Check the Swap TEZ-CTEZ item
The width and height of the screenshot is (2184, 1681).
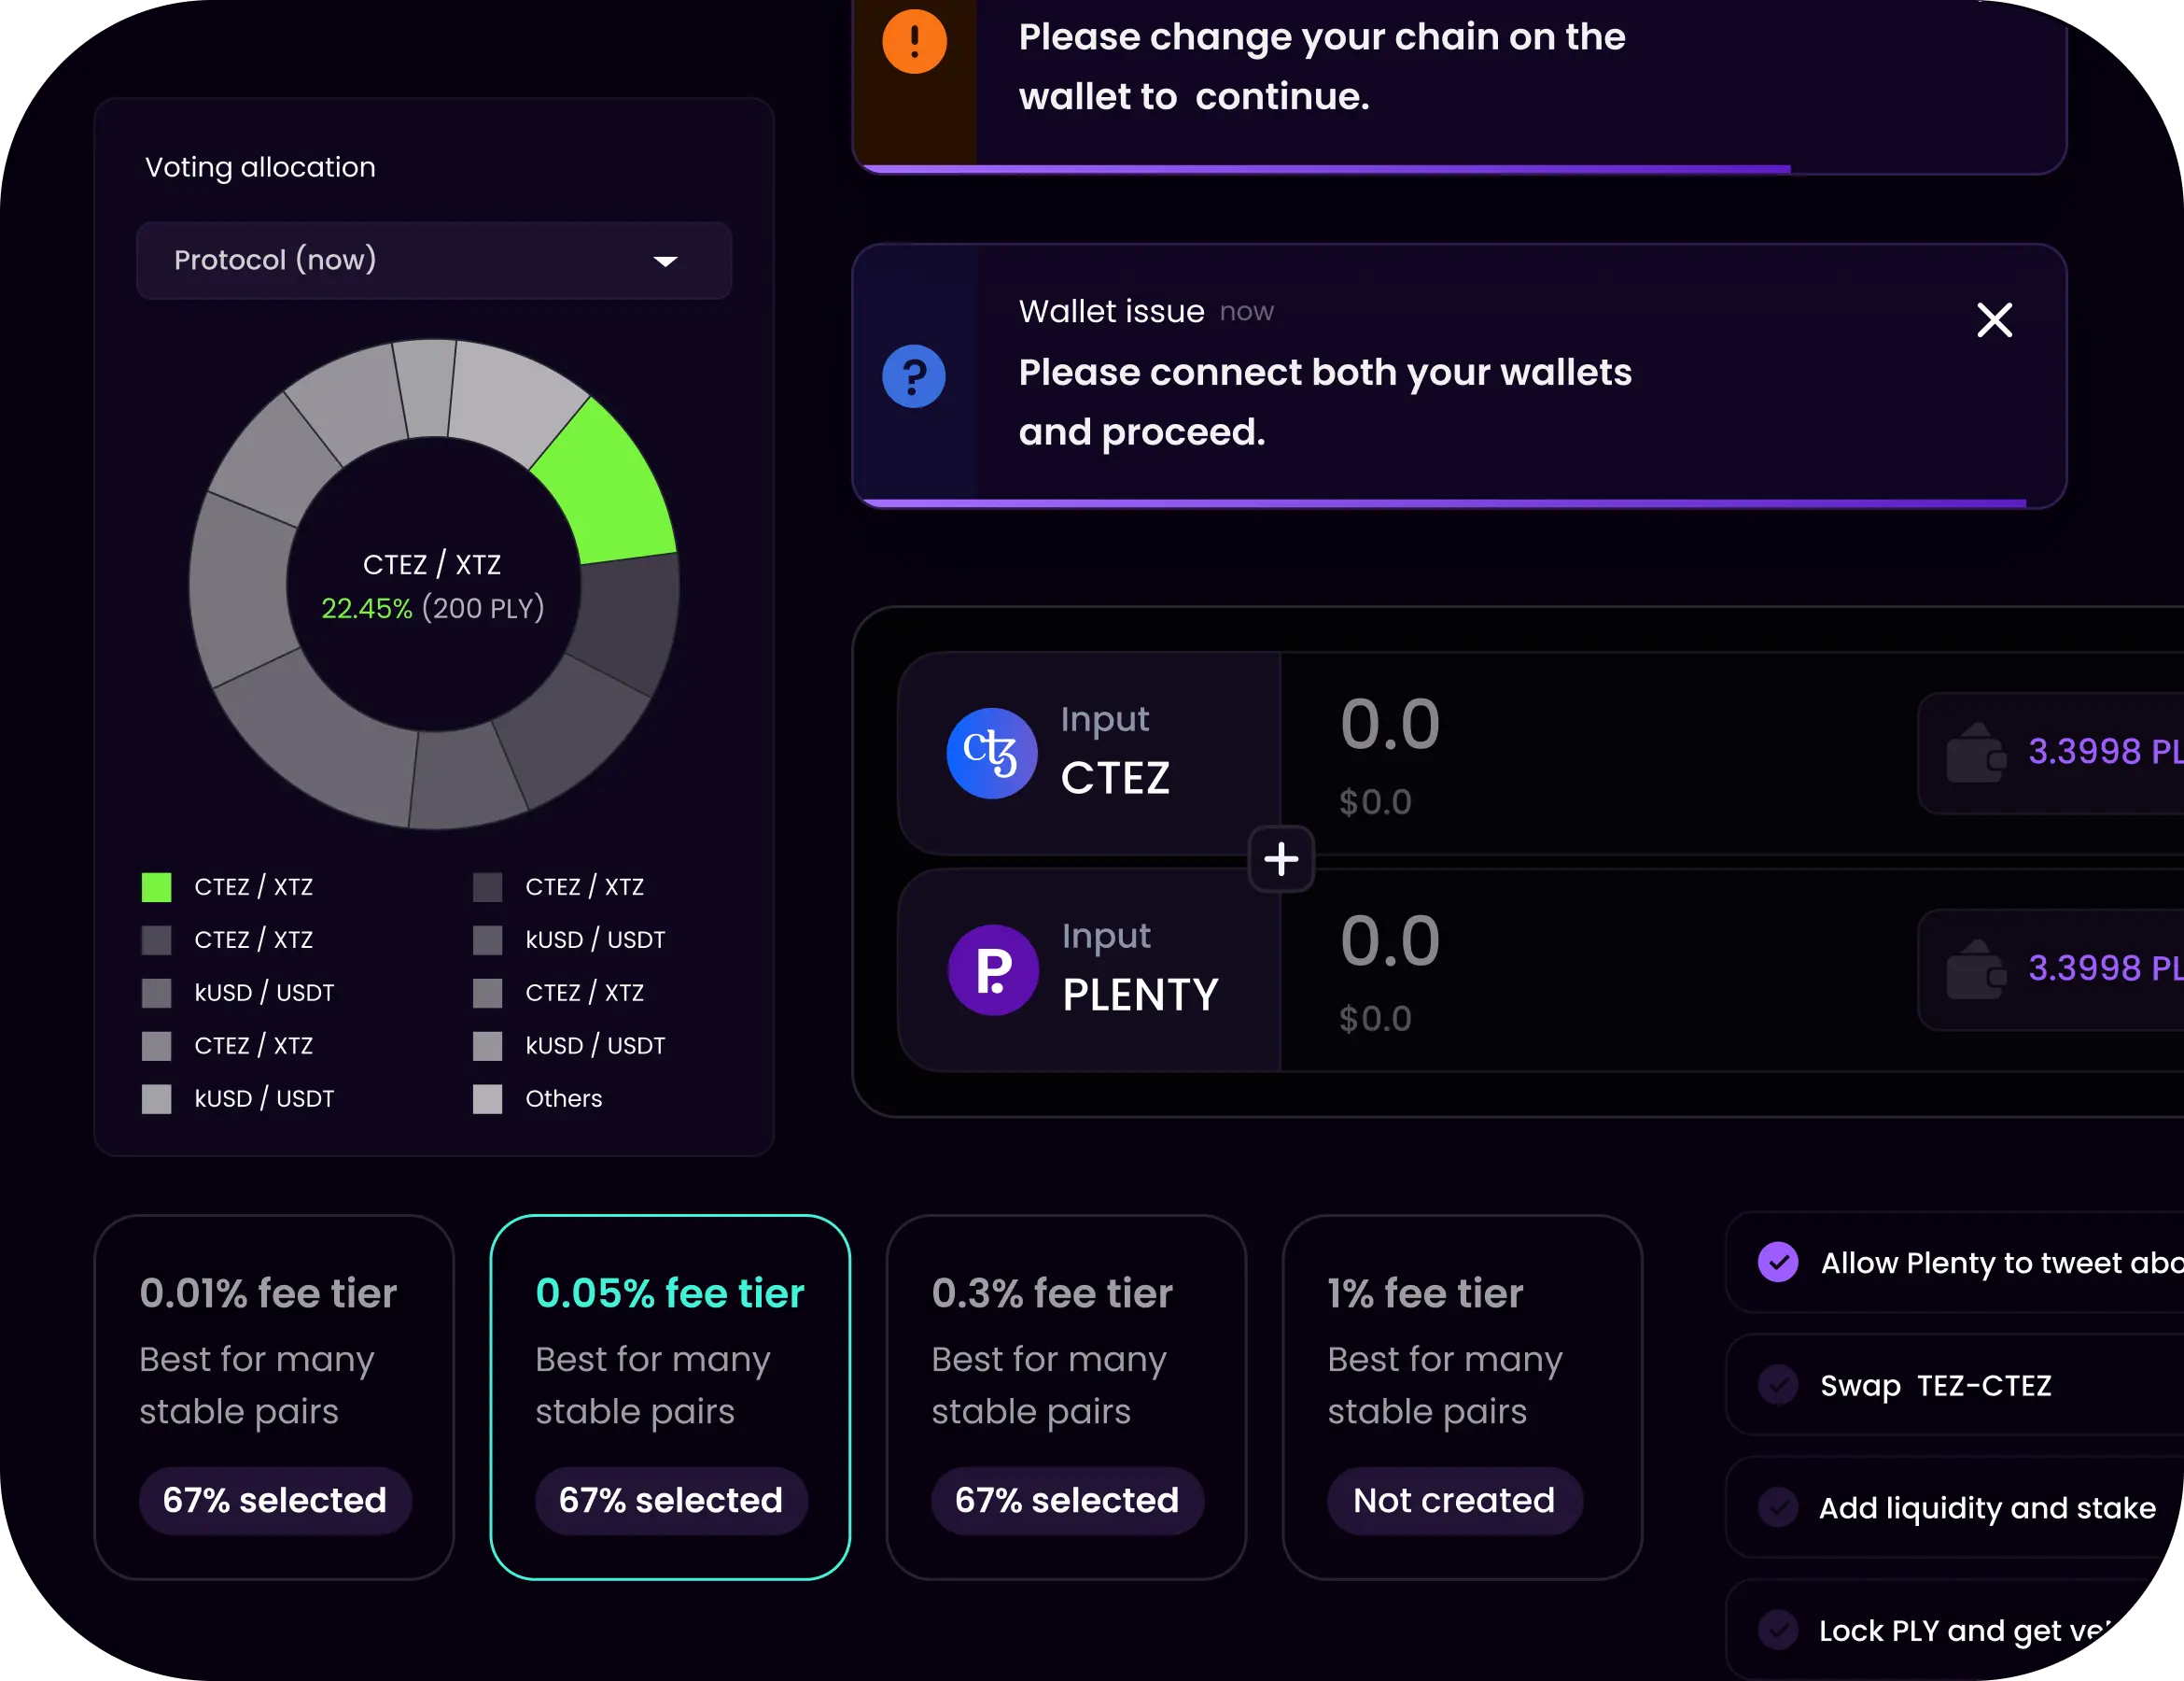pyautogui.click(x=1778, y=1385)
